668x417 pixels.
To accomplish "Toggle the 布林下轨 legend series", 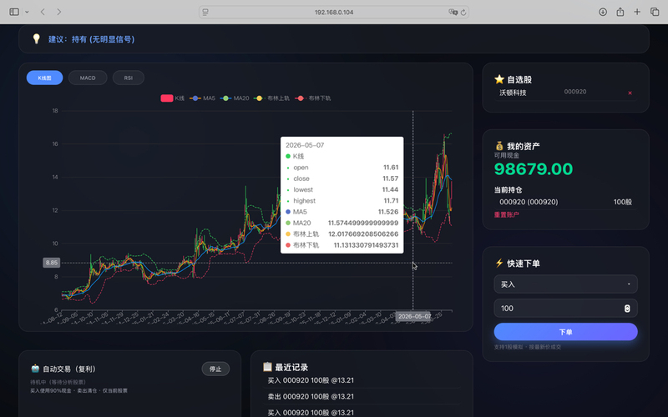I will point(313,98).
